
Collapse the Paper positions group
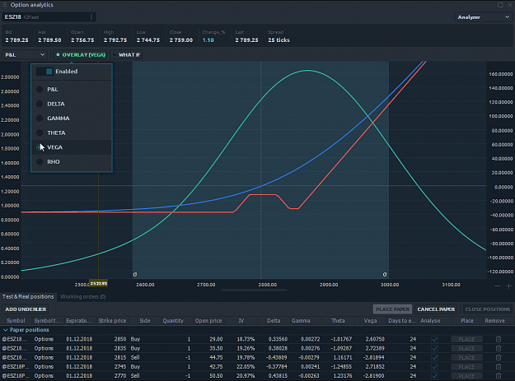[x=6, y=330]
